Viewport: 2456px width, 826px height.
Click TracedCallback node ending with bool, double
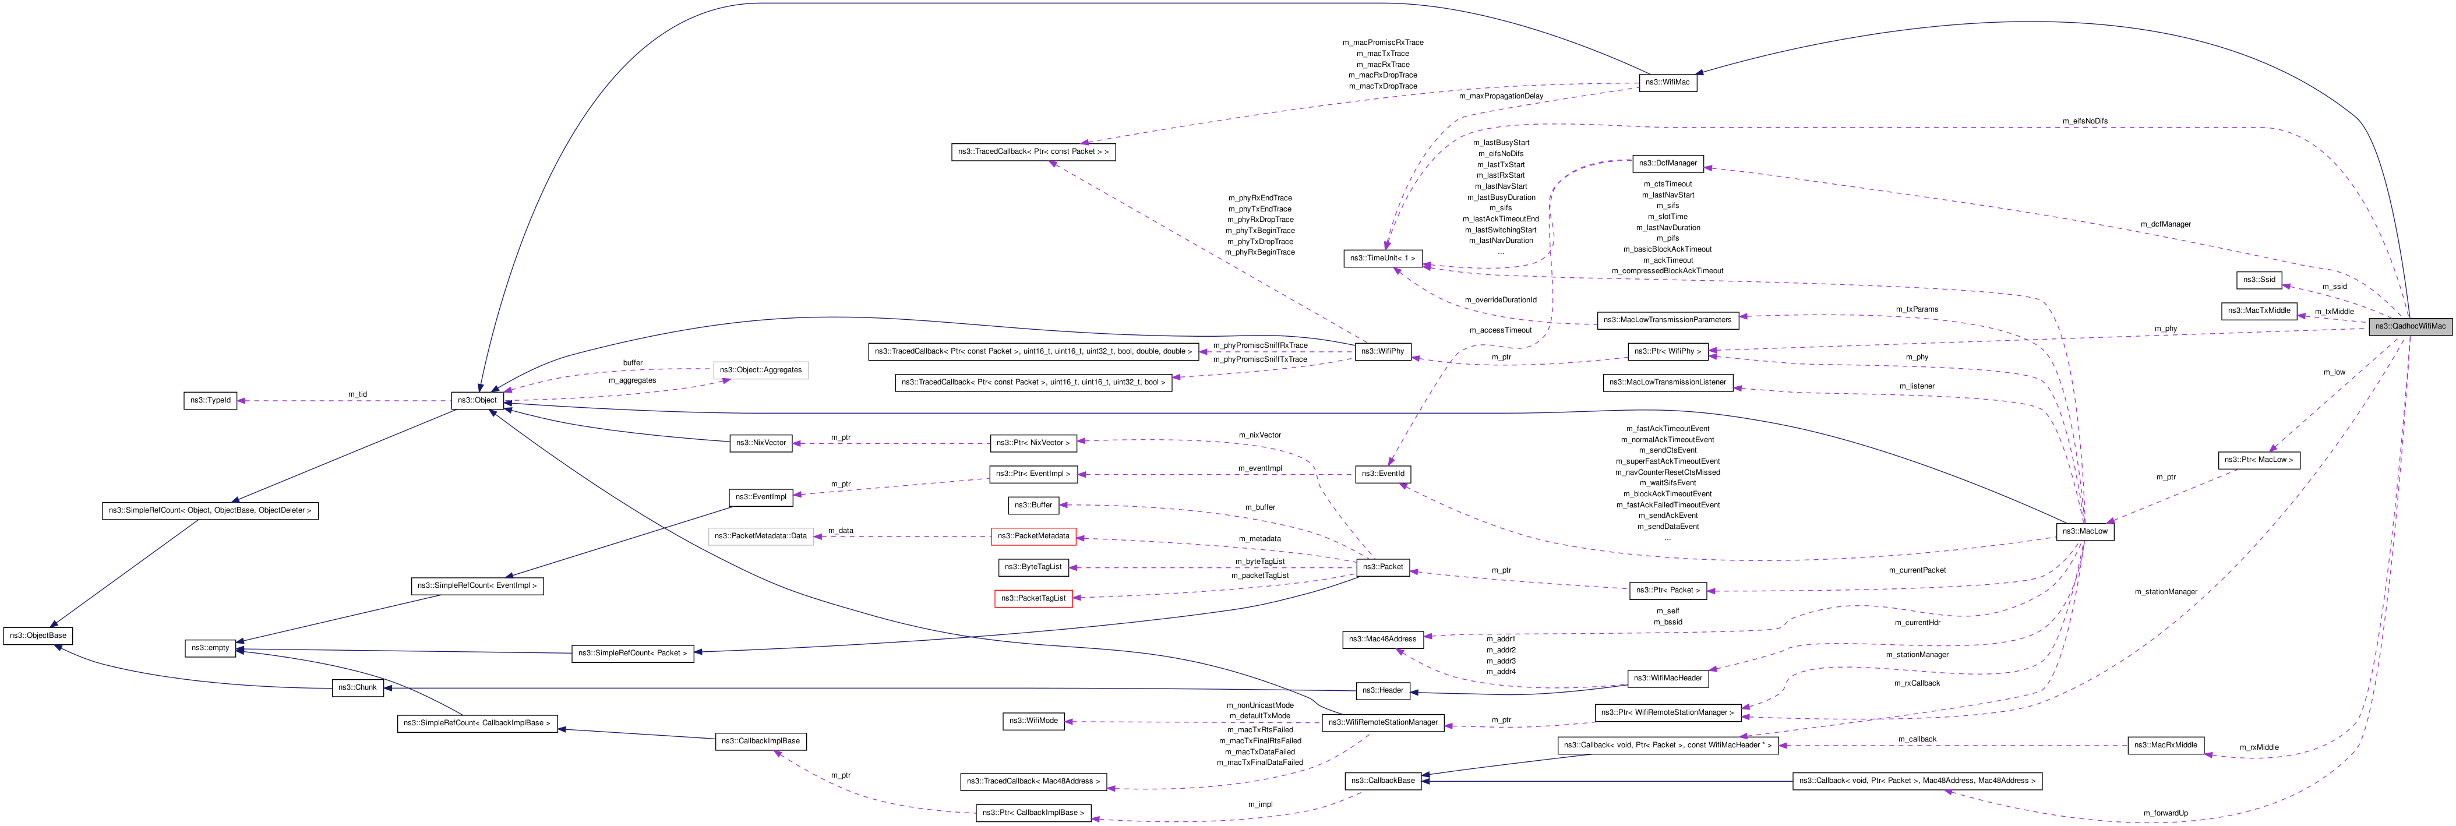[1032, 351]
